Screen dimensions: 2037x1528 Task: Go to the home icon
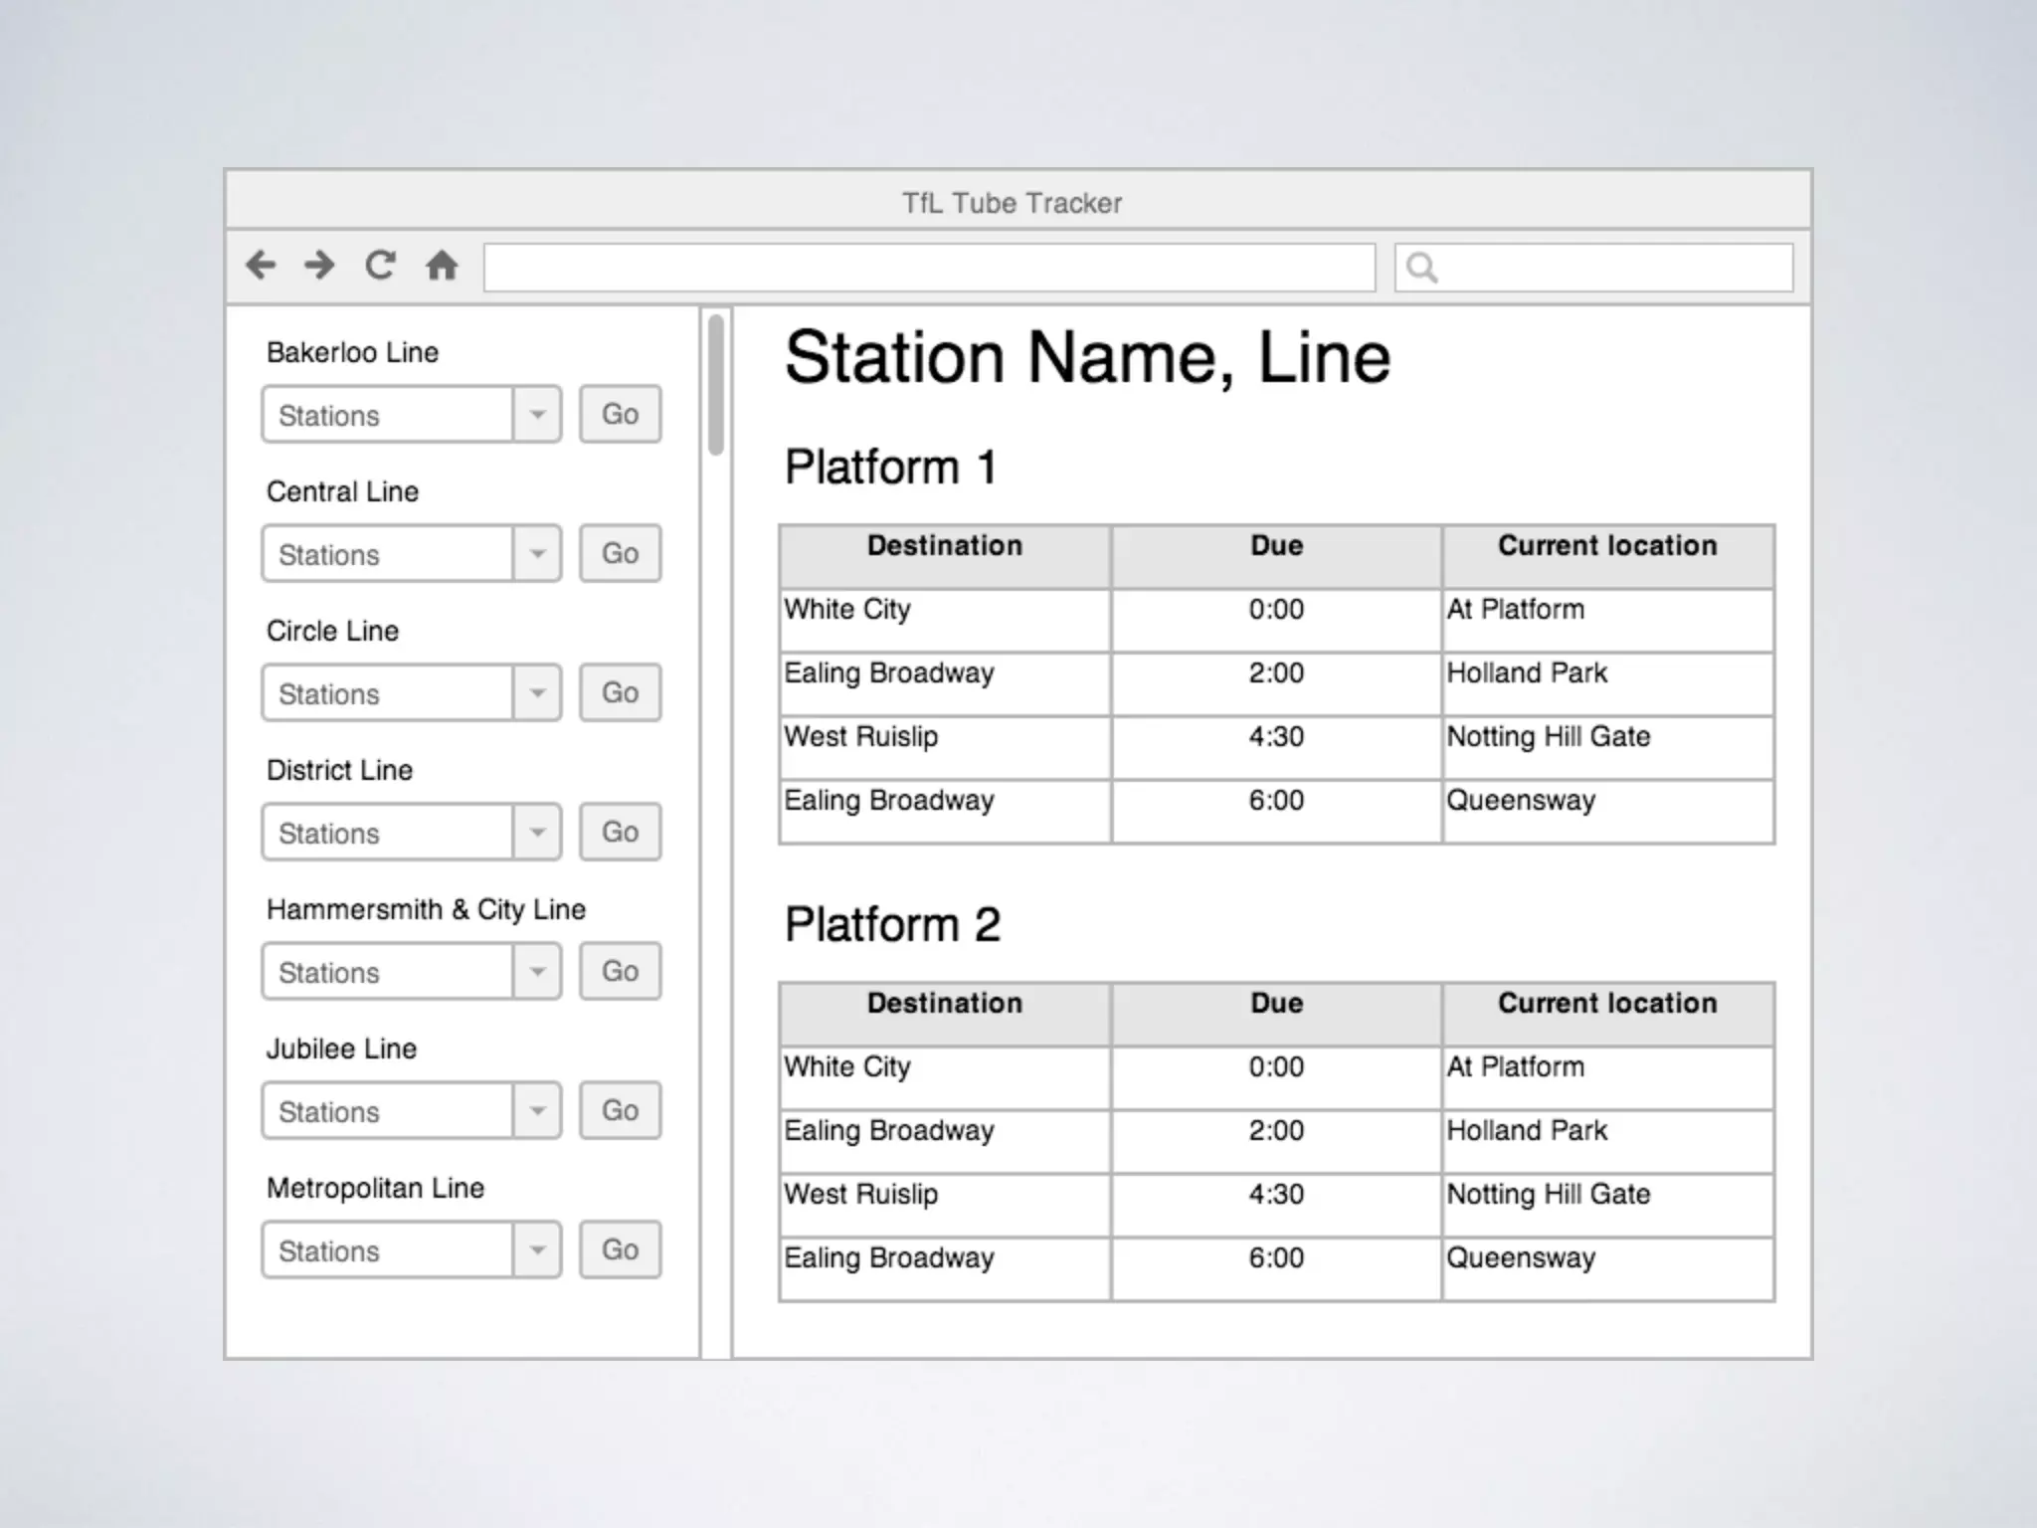[x=442, y=266]
